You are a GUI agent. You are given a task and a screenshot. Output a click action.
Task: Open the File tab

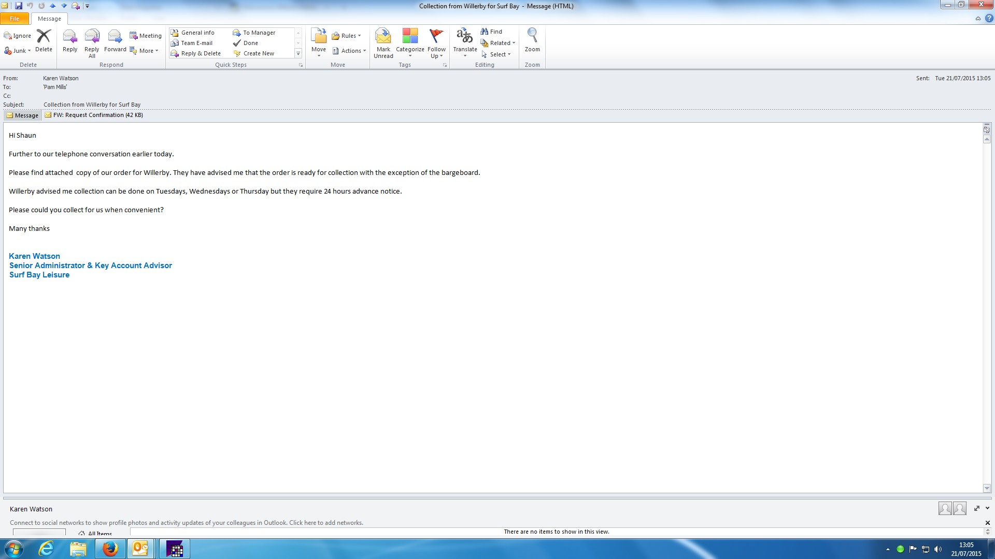click(15, 19)
